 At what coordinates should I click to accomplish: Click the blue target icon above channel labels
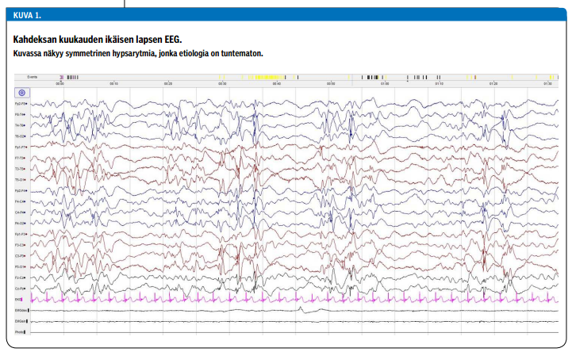click(x=21, y=93)
